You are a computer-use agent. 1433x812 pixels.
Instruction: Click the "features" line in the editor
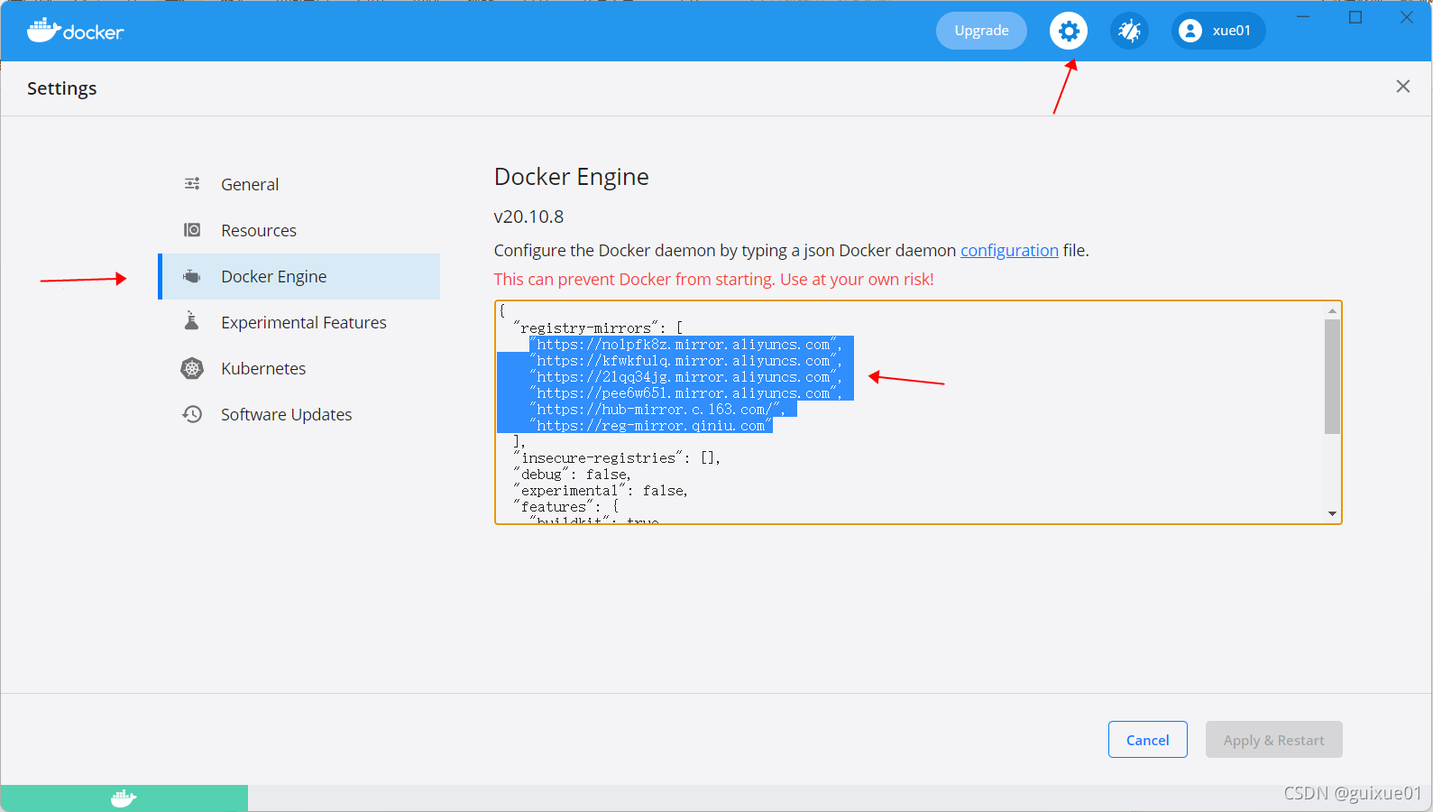(565, 507)
